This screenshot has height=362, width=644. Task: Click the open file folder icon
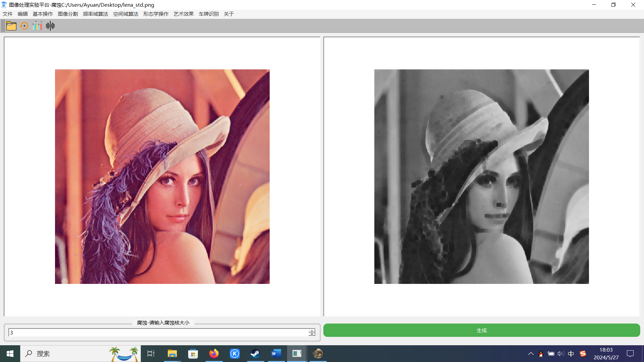click(11, 26)
